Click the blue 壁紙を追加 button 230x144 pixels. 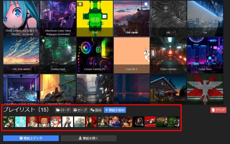[115, 110]
